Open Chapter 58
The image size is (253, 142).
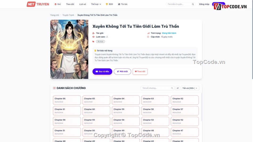coord(155,111)
